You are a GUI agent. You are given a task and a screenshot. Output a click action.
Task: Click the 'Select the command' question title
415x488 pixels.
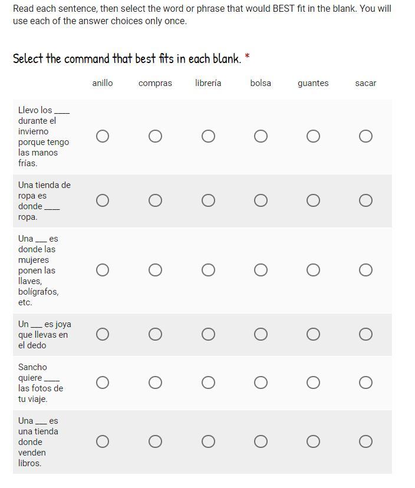tap(127, 58)
